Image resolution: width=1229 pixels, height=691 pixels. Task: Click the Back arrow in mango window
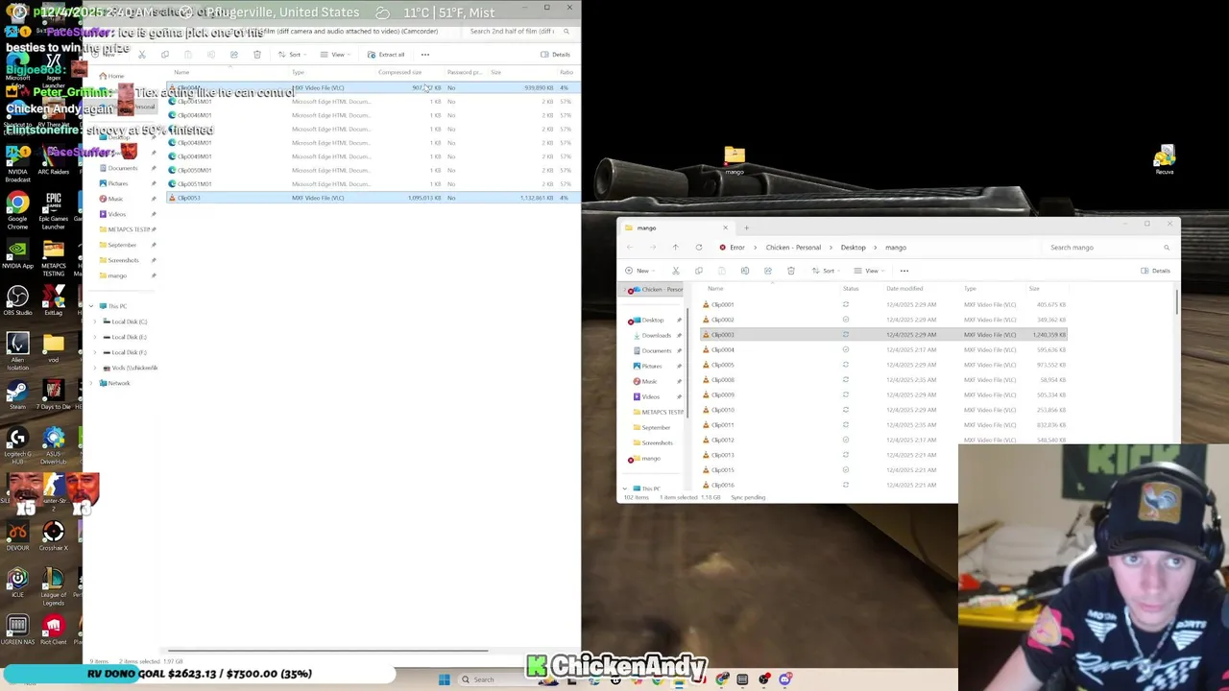click(x=630, y=248)
